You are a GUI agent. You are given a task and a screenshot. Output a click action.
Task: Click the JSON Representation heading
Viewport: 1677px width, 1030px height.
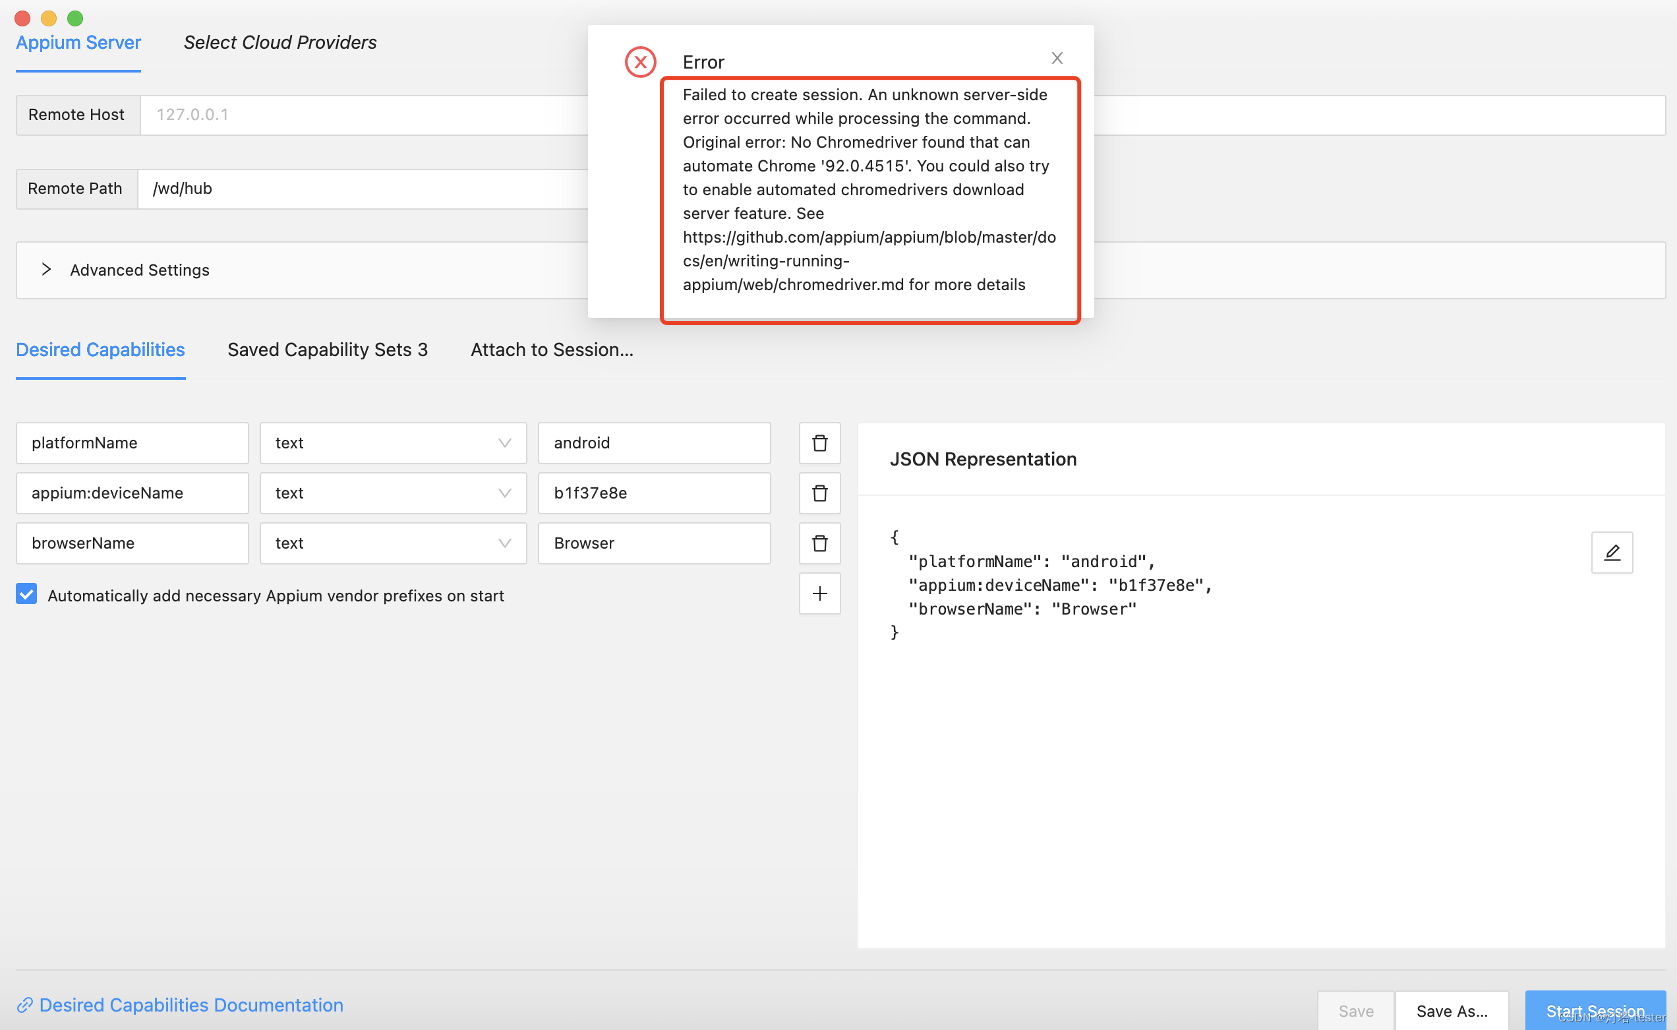(982, 459)
